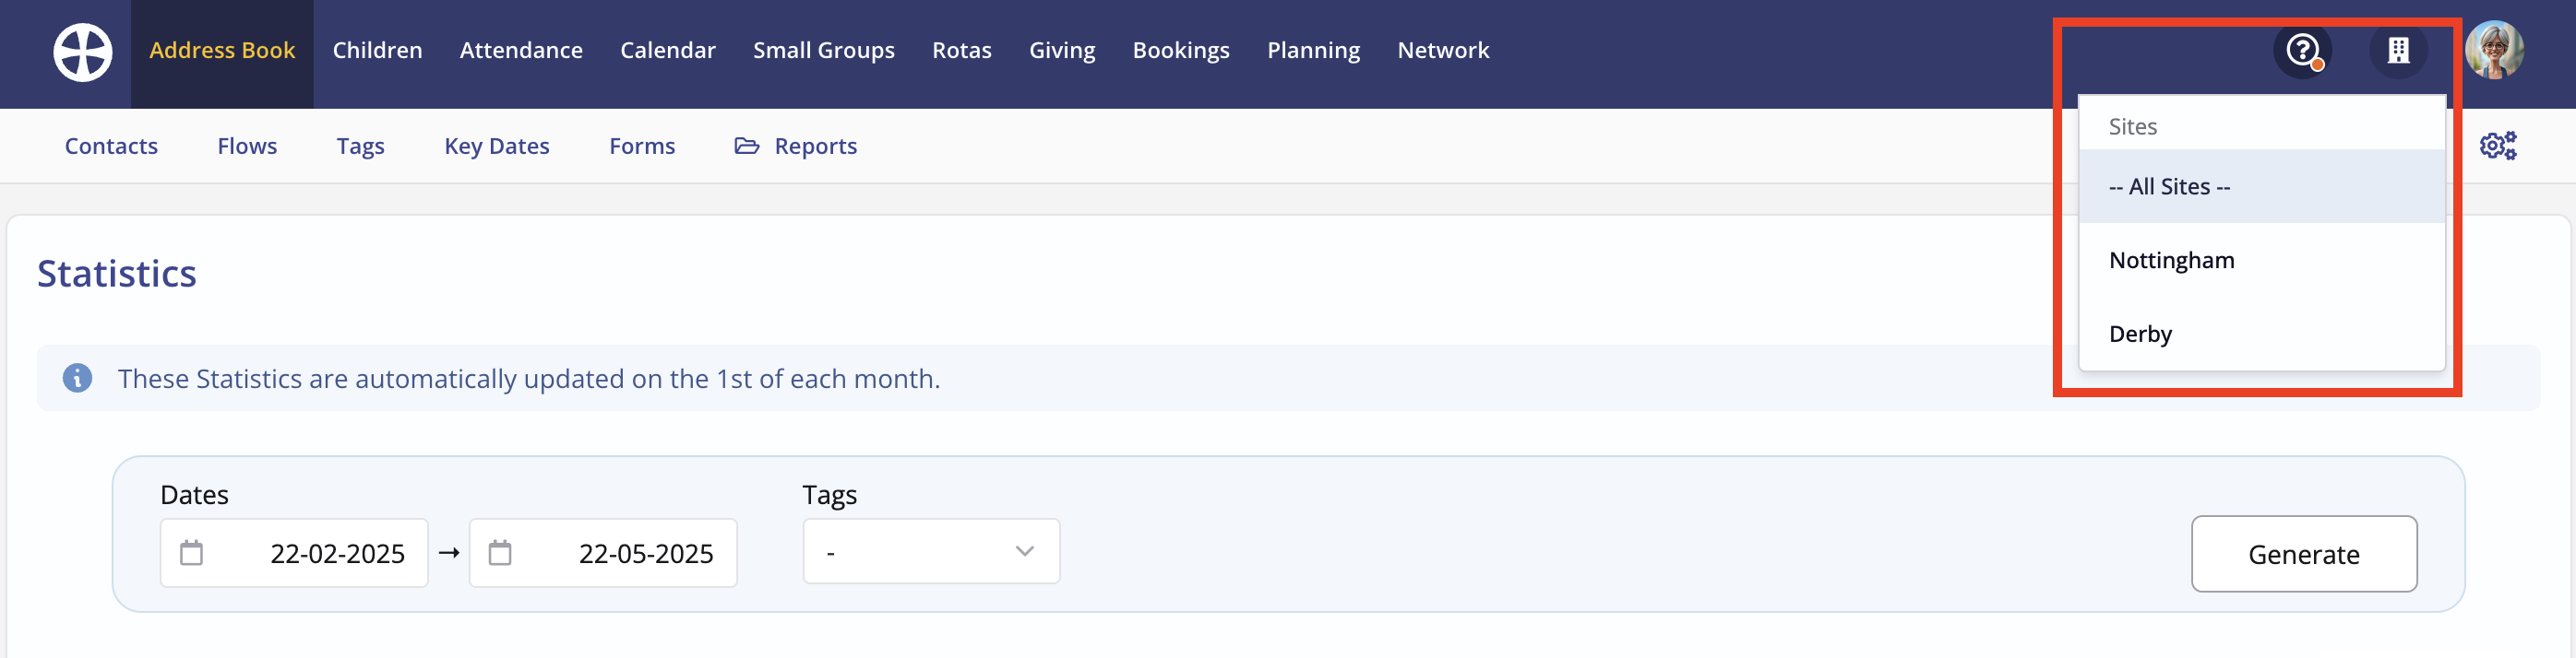This screenshot has height=658, width=2576.
Task: Open the Network module
Action: [1443, 50]
